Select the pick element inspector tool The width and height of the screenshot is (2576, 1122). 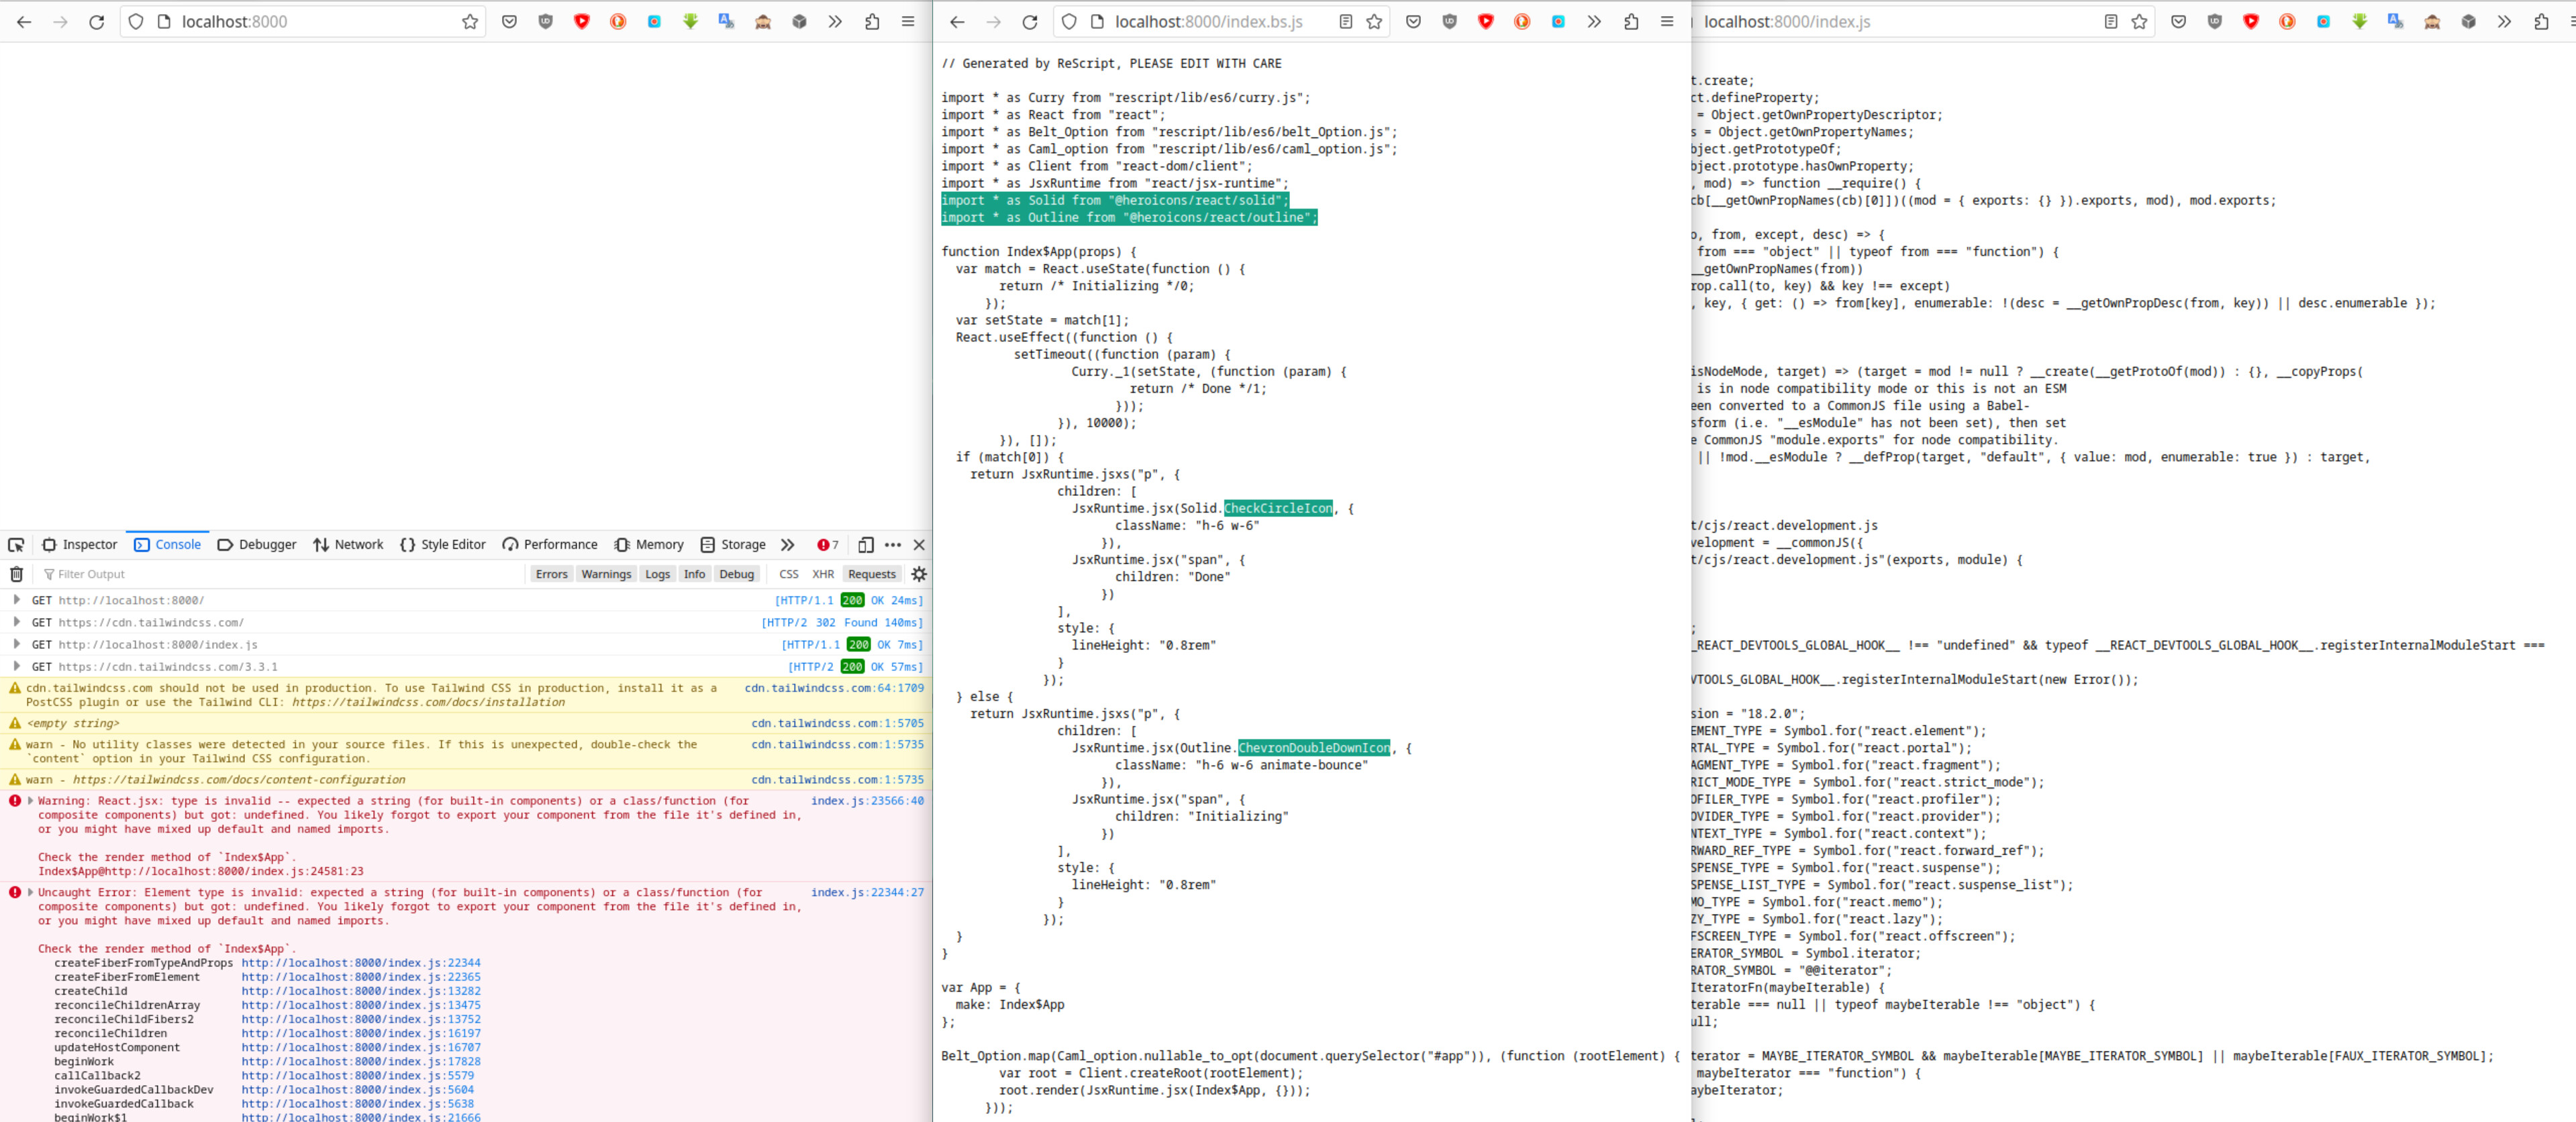[x=16, y=545]
